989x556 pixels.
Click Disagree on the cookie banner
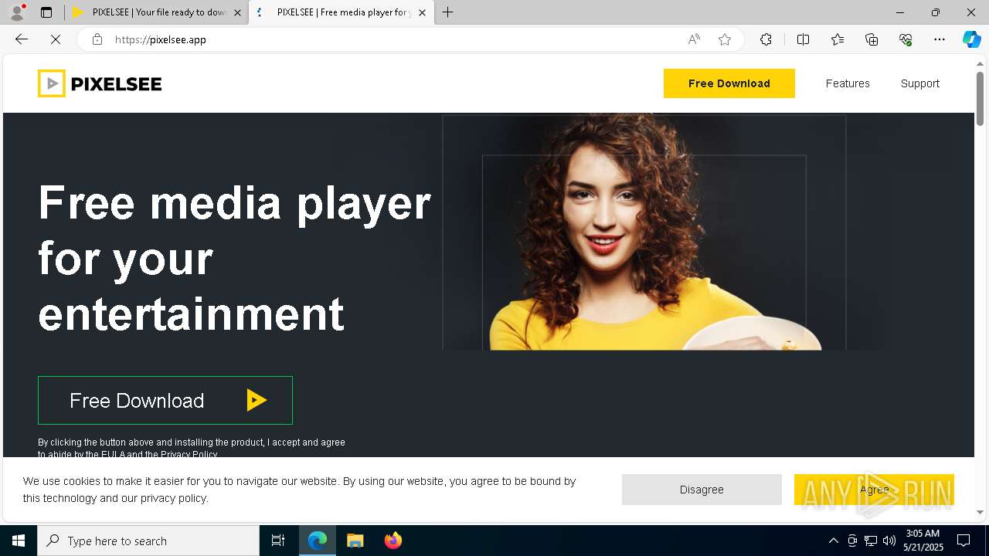pos(702,490)
